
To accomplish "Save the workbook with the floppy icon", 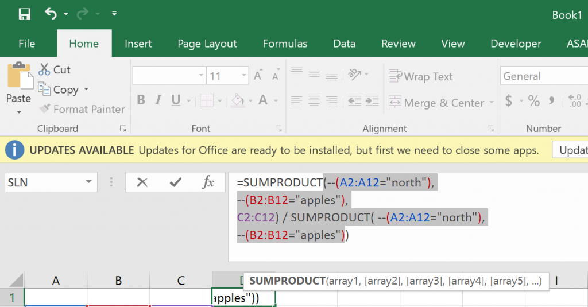I will (x=24, y=14).
